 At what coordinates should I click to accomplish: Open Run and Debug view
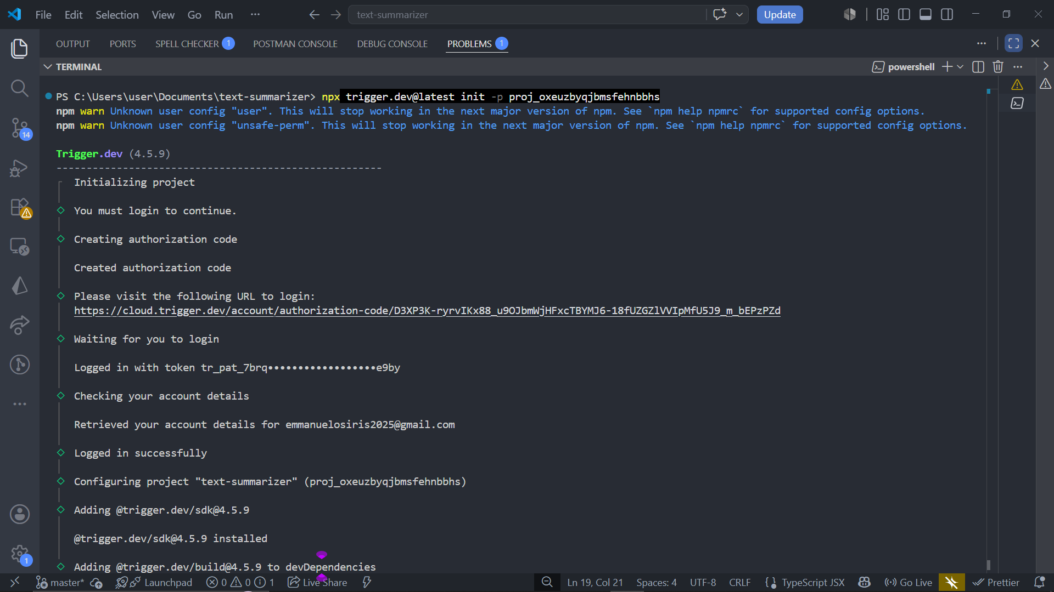pos(20,168)
